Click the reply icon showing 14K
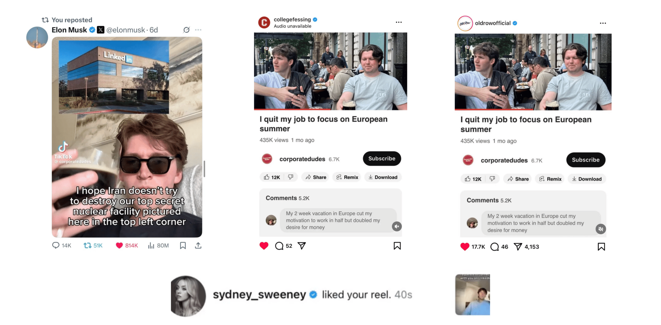 coord(55,245)
